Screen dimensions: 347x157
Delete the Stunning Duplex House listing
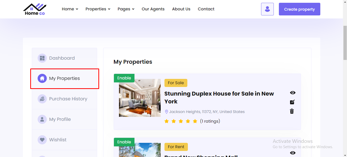292,111
